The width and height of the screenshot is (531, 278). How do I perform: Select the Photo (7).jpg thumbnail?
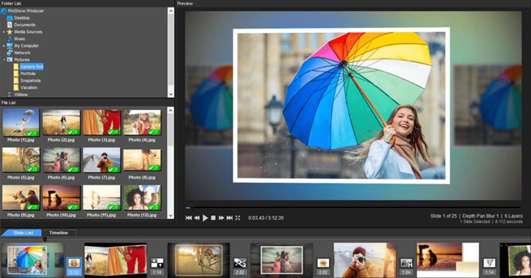(x=101, y=160)
